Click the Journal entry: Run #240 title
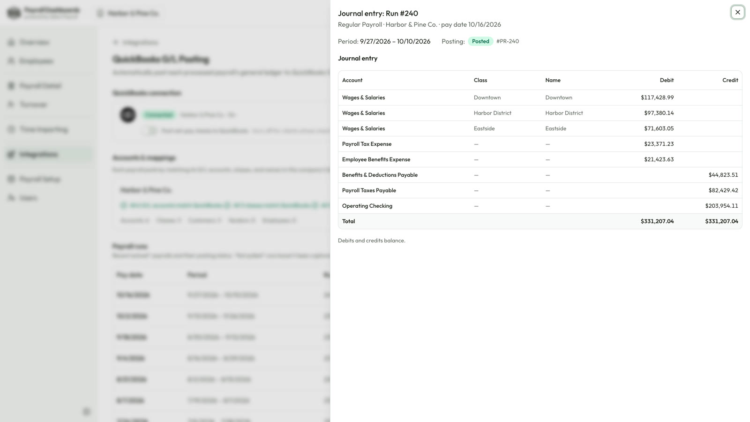The height and width of the screenshot is (422, 750). point(378,14)
